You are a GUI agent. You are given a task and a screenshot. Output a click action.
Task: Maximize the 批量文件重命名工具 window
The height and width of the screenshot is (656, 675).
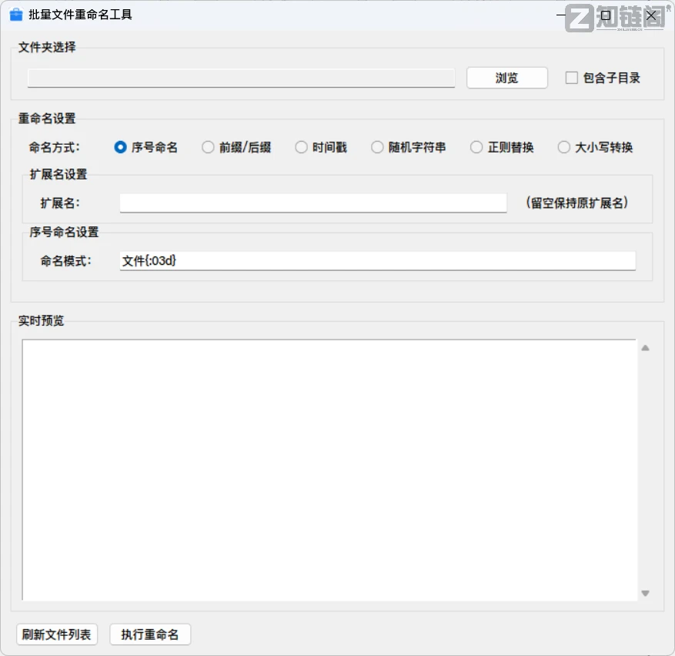(x=603, y=15)
